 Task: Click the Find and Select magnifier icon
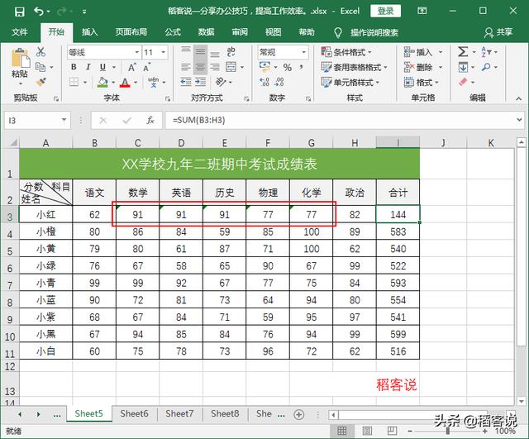pyautogui.click(x=486, y=67)
